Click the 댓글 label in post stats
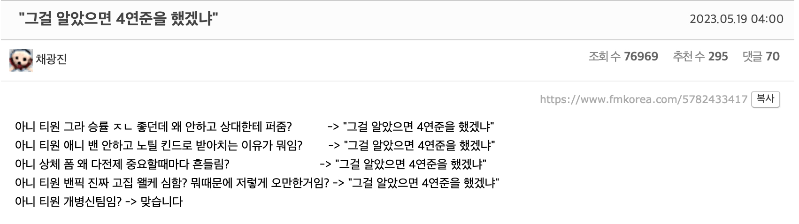 pos(752,57)
